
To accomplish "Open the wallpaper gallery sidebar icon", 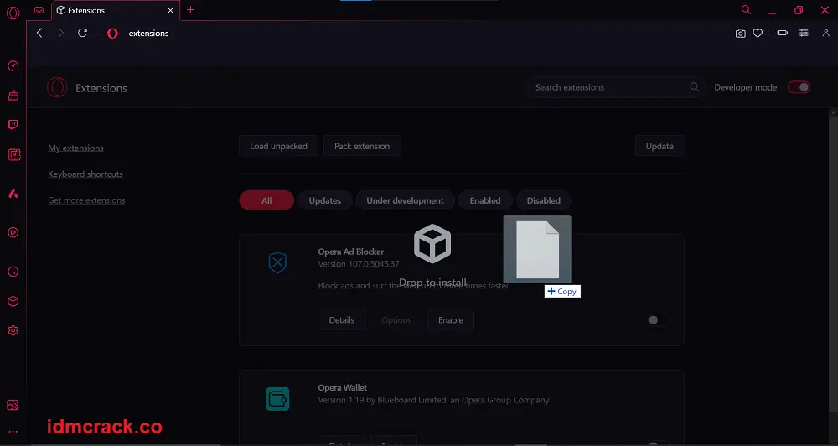I will pos(13,405).
